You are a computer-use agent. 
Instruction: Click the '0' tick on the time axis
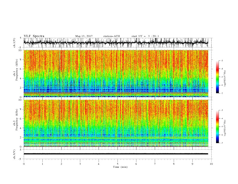24,164
